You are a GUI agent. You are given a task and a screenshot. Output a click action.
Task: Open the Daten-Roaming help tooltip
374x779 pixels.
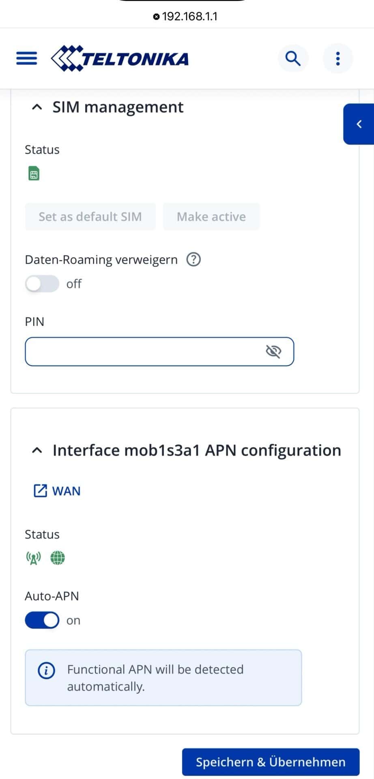[x=194, y=259]
